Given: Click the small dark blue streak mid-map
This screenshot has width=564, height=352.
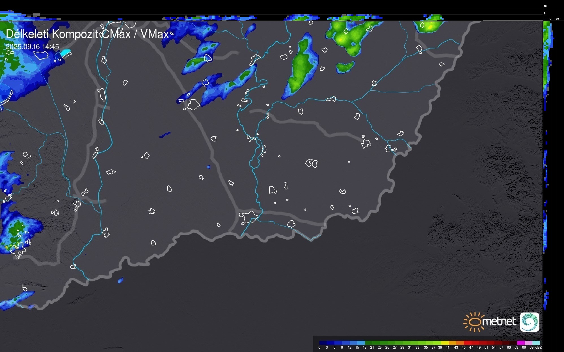Looking at the screenshot, I should pyautogui.click(x=165, y=135).
